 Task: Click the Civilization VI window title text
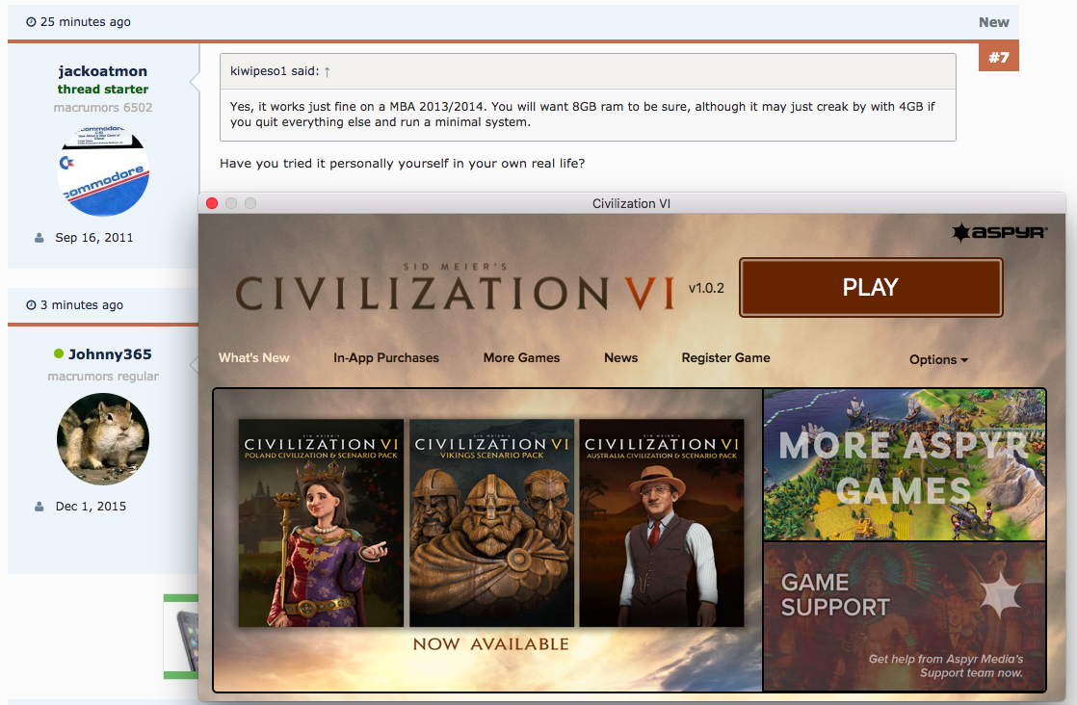[631, 204]
